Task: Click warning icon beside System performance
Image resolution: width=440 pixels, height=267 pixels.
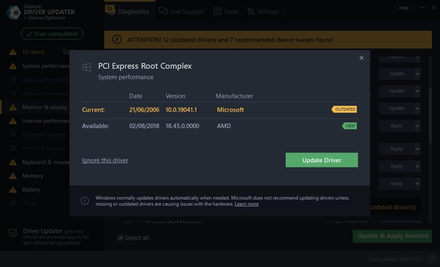Action: pos(13,66)
